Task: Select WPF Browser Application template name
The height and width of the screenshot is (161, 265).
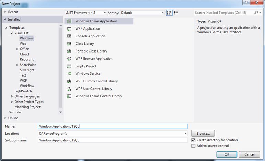Action: [x=94, y=59]
